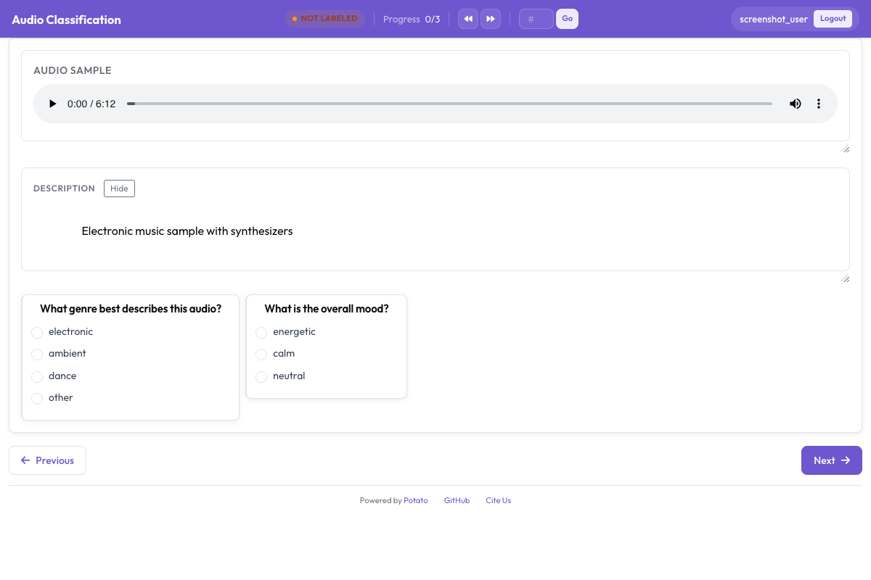This screenshot has width=871, height=580.
Task: Choose dance as the genre
Action: (38, 376)
